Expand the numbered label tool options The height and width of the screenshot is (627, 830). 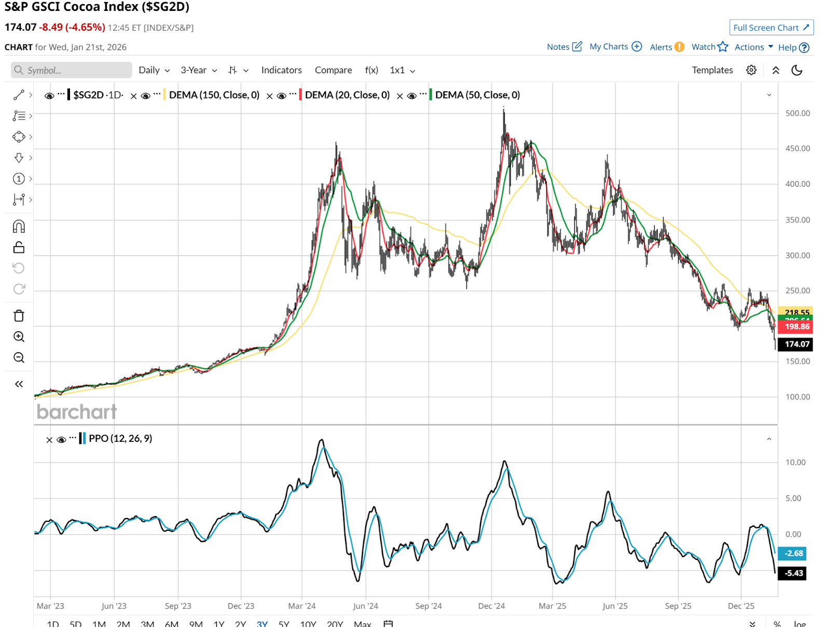click(x=31, y=179)
